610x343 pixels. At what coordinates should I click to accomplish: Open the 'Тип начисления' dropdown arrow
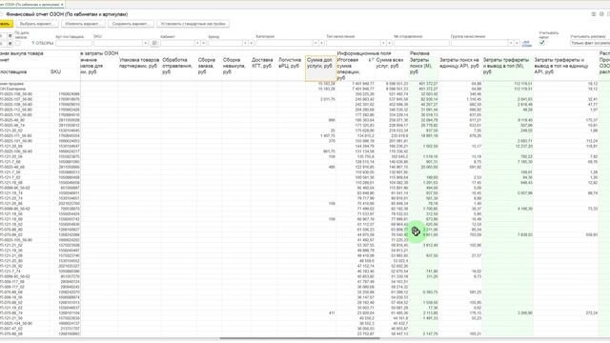[x=383, y=43]
